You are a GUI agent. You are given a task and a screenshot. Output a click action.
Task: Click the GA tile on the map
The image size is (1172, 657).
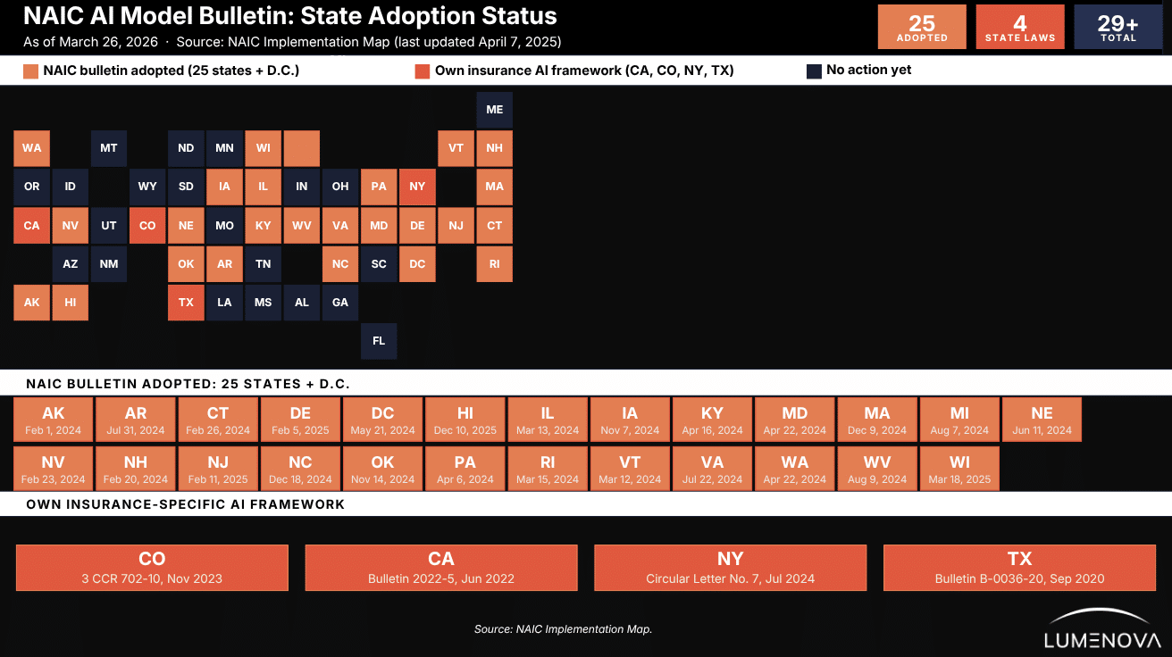pos(340,303)
